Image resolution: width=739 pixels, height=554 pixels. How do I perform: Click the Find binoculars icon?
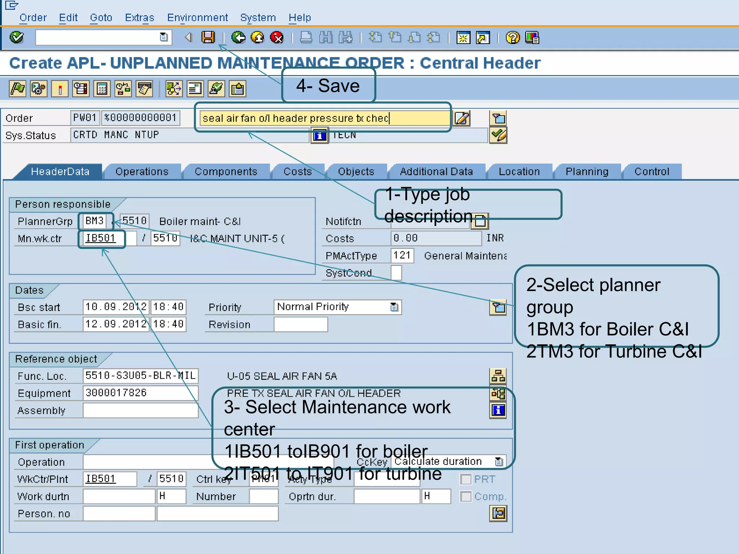(x=326, y=37)
